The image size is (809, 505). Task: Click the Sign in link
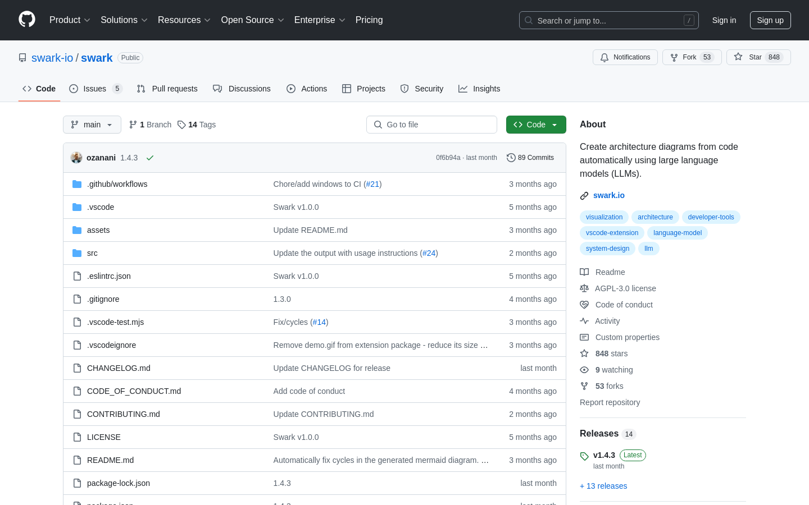click(x=724, y=20)
